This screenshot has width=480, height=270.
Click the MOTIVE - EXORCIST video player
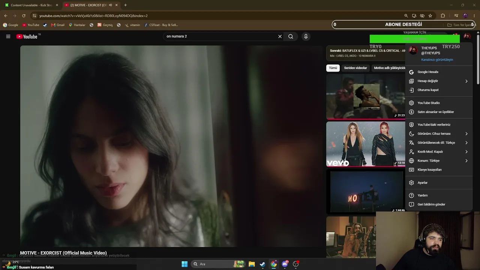[171, 146]
